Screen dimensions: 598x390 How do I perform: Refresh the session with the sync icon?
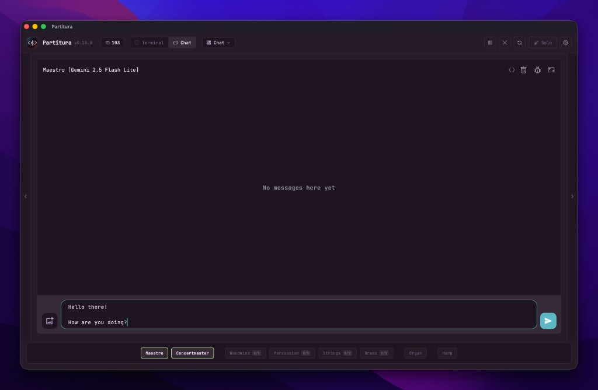click(x=519, y=42)
